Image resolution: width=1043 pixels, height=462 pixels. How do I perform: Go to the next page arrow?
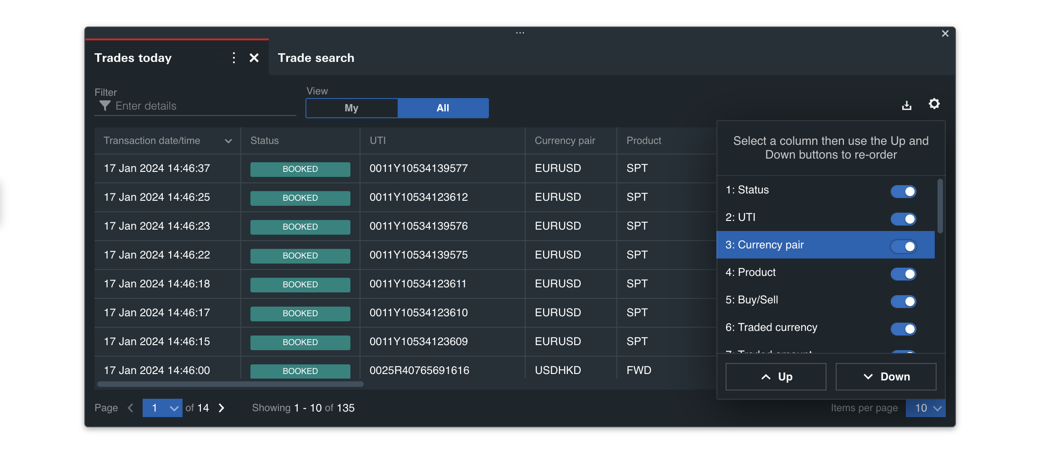pos(222,408)
